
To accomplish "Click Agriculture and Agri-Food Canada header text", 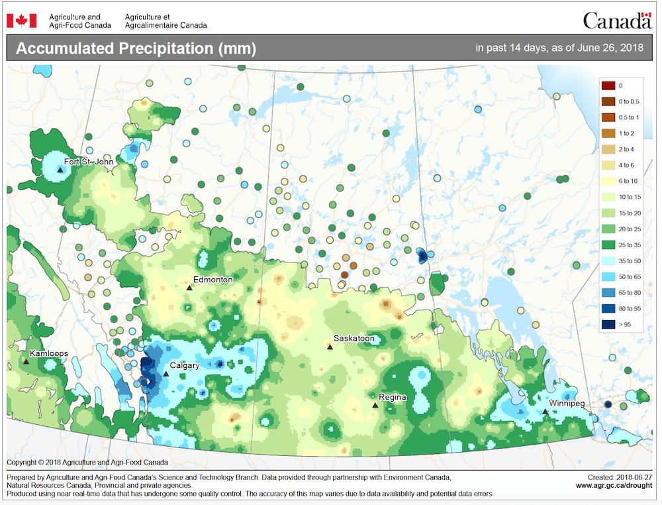I will coord(80,21).
